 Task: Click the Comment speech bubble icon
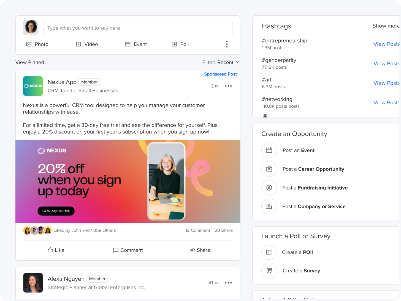(x=116, y=250)
